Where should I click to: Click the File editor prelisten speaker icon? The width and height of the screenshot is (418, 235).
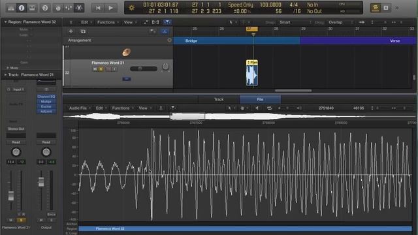[257, 108]
